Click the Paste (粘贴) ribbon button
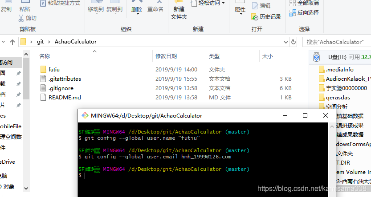This screenshot has height=197, width=371. (x=25, y=6)
